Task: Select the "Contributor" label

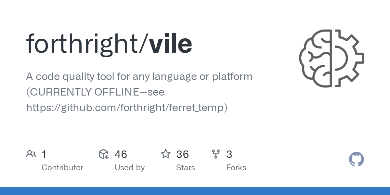Action: click(62, 168)
